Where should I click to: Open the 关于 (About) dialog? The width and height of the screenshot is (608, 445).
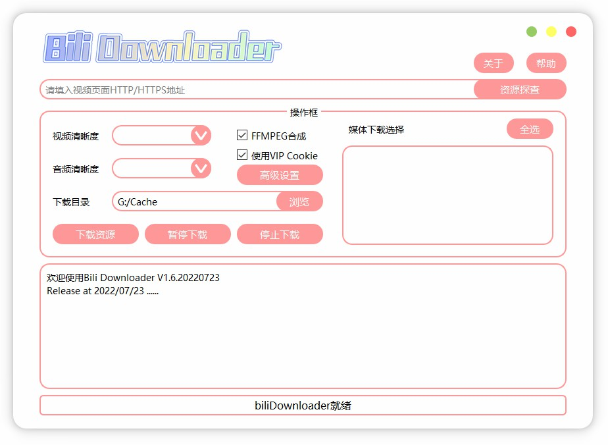[x=494, y=63]
